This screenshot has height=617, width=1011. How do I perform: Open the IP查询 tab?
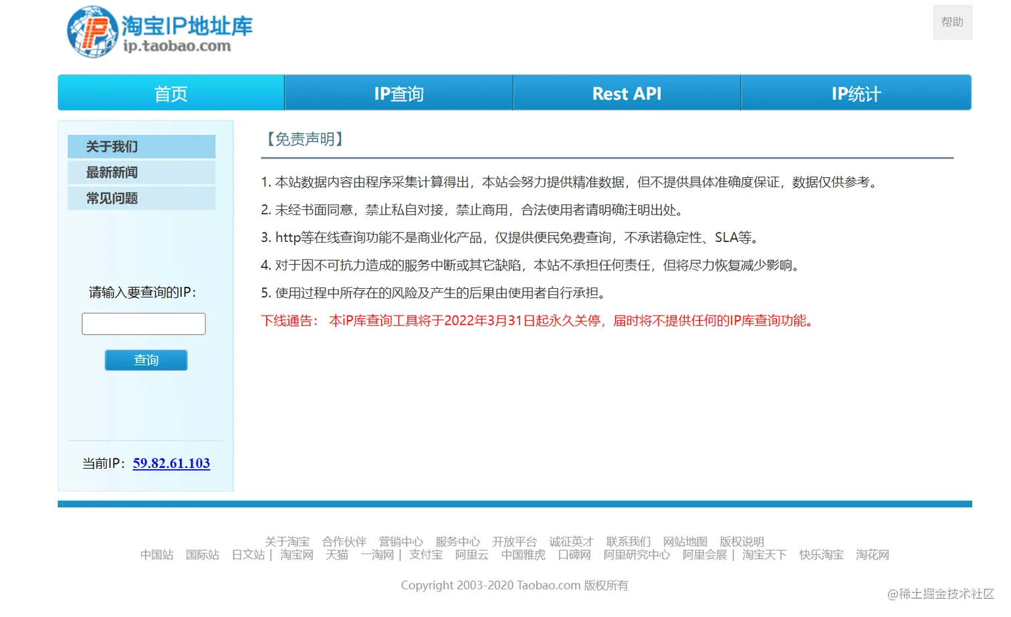(399, 93)
